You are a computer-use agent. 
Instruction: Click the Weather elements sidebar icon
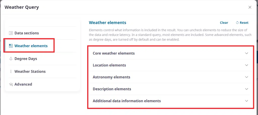11,46
